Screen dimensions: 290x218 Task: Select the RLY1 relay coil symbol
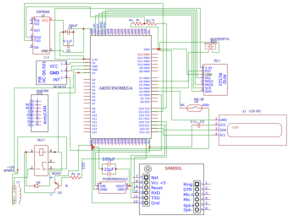pyautogui.click(x=41, y=152)
